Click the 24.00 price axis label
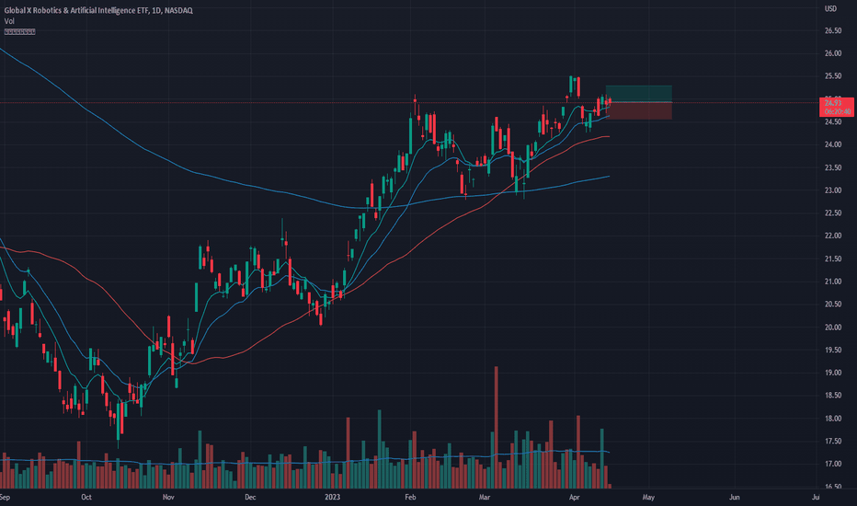 833,144
